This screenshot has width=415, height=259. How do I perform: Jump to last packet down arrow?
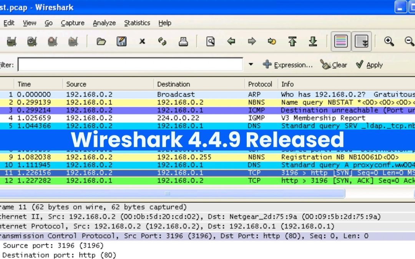click(x=313, y=41)
